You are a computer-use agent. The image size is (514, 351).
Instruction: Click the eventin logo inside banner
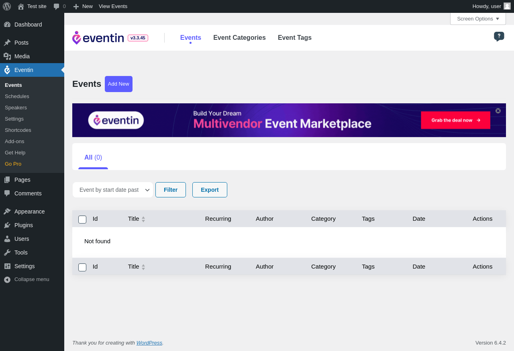pyautogui.click(x=116, y=120)
